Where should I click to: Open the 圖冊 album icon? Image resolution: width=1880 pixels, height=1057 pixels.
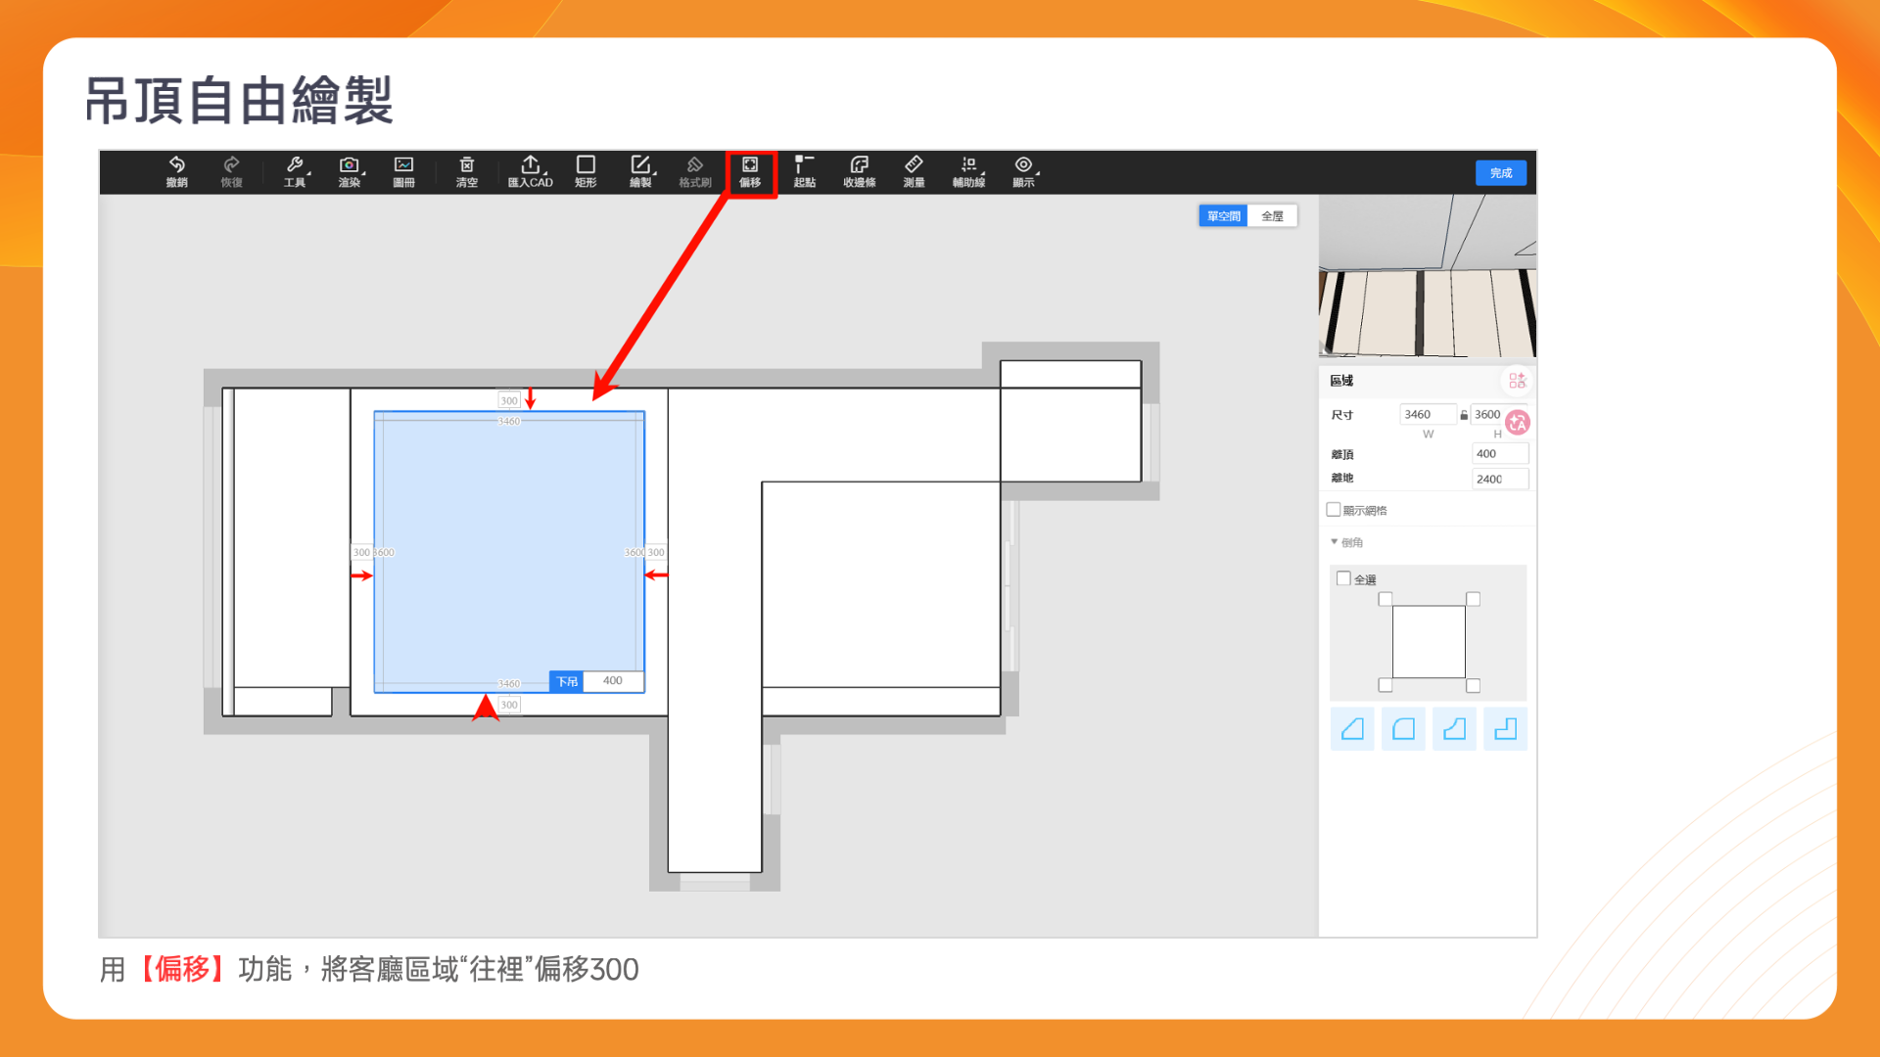[x=403, y=171]
